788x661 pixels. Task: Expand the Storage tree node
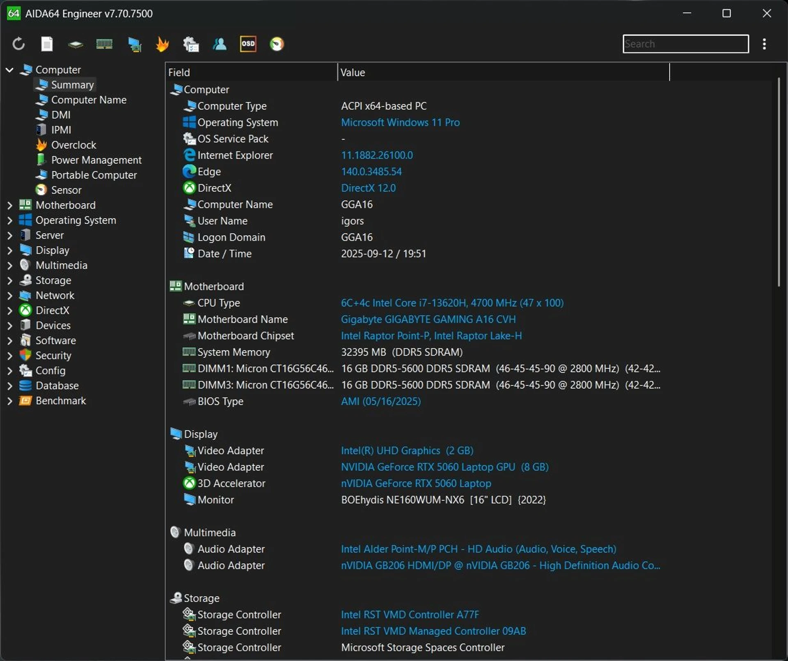coord(10,280)
